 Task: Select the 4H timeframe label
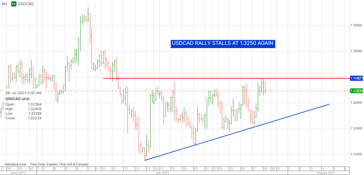click(x=4, y=4)
